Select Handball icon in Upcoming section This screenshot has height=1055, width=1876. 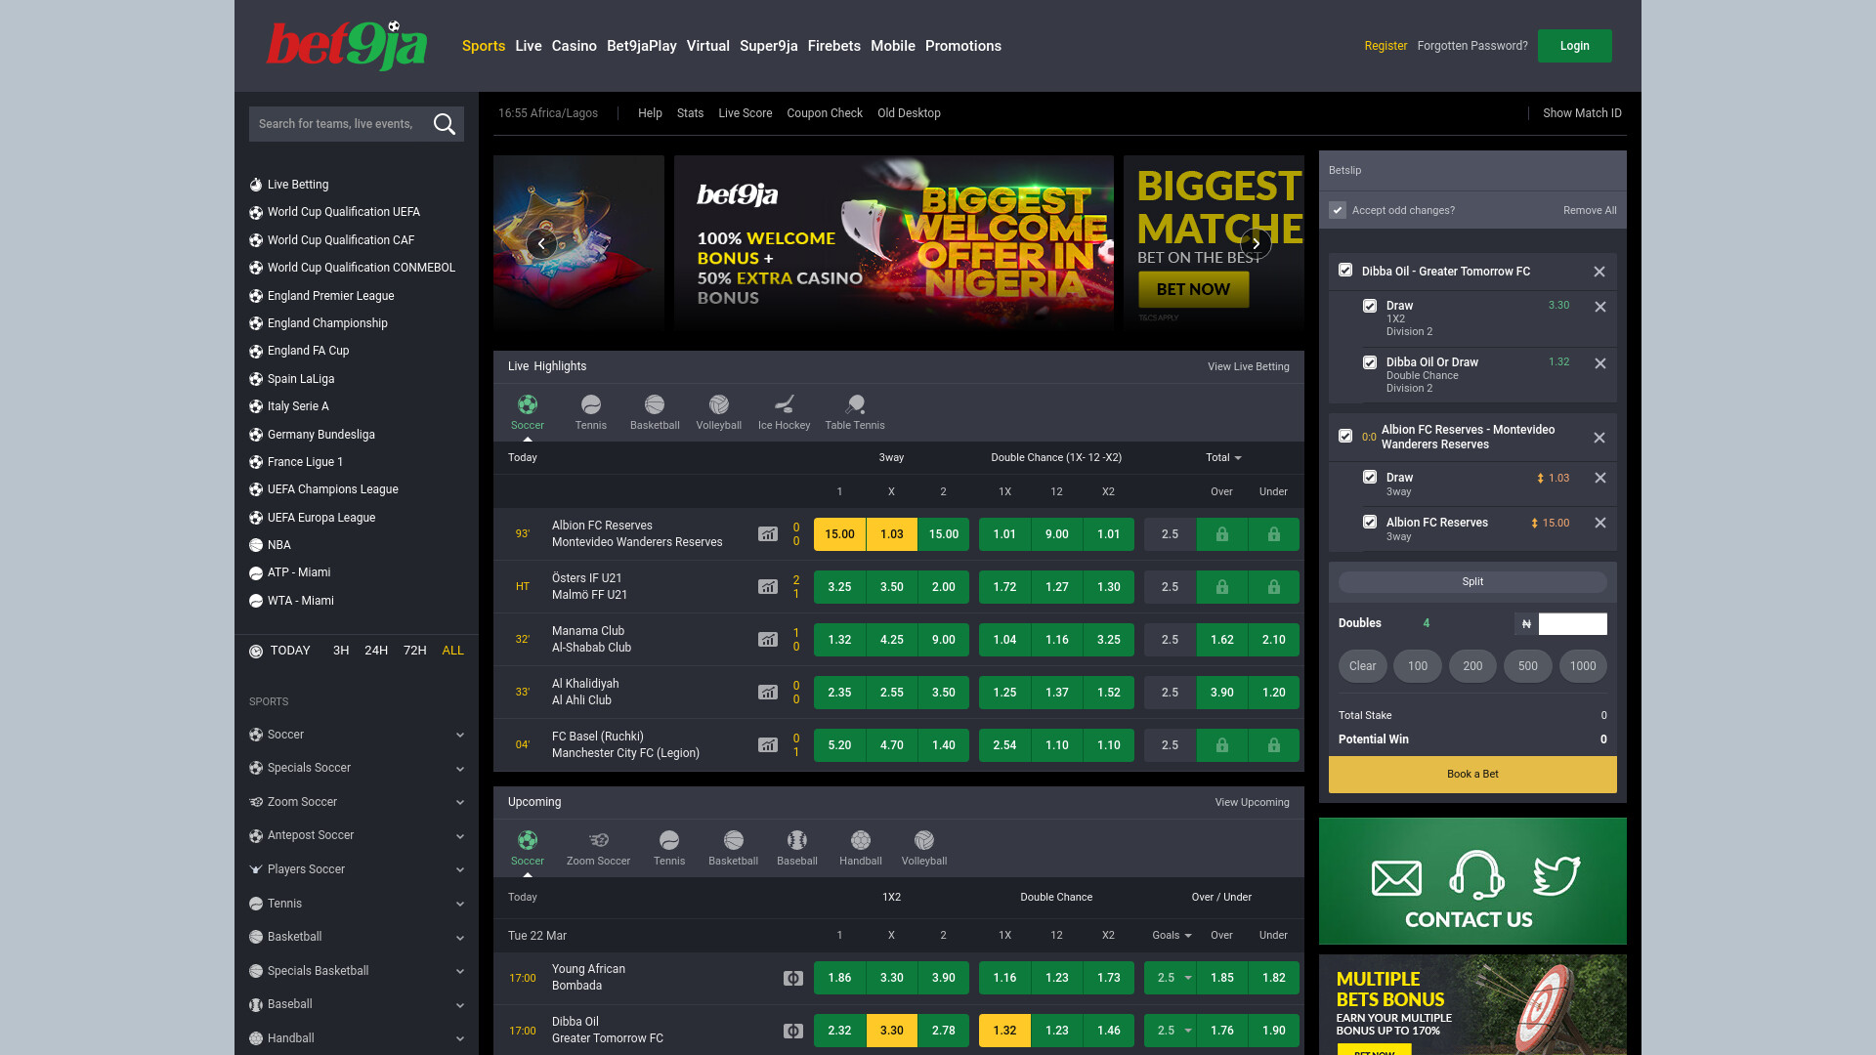coord(861,840)
